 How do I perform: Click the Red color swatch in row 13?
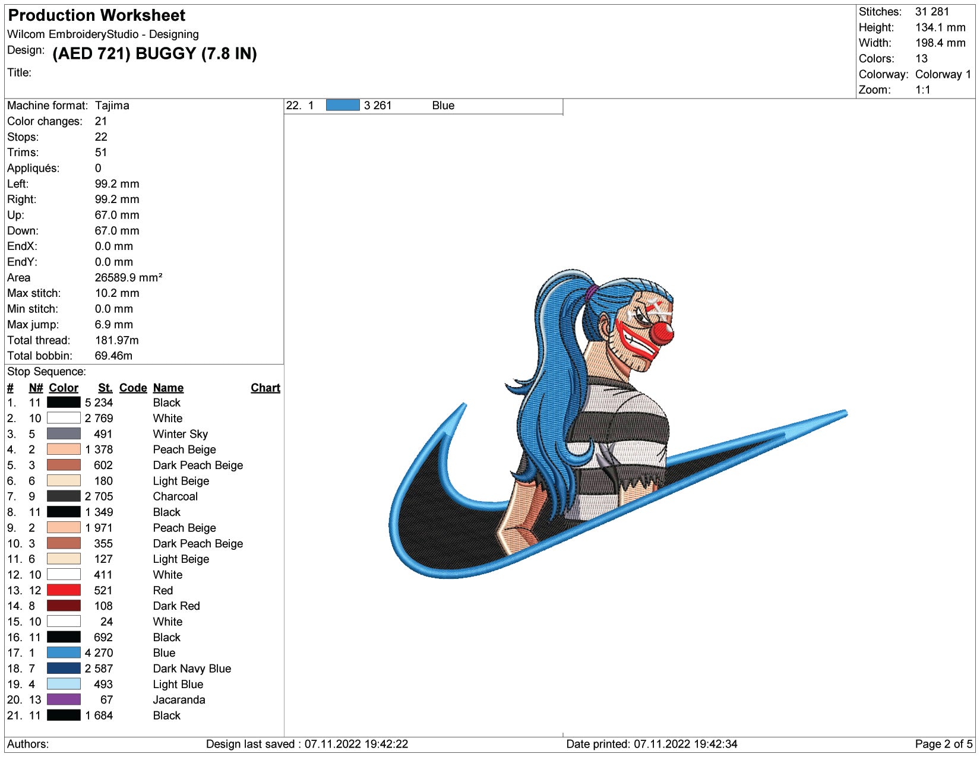click(64, 590)
